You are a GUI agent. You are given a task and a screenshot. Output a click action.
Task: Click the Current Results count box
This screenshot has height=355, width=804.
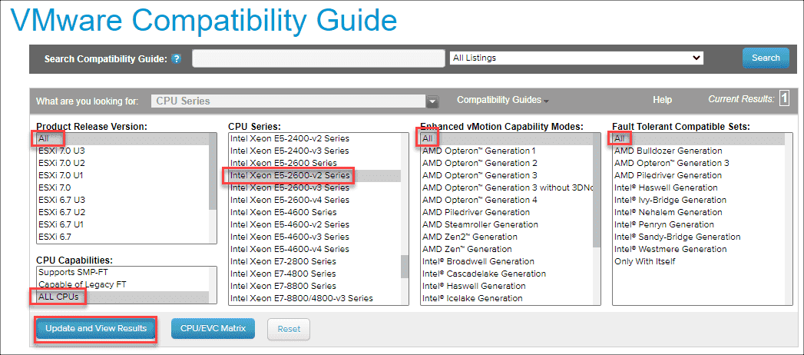(784, 98)
